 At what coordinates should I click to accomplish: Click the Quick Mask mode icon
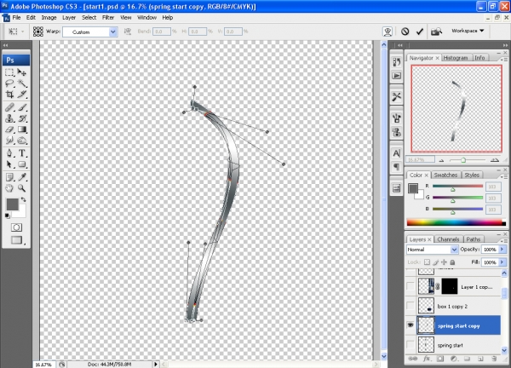[16, 227]
